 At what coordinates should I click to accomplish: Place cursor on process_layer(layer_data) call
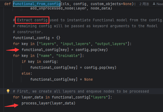tap(48, 103)
